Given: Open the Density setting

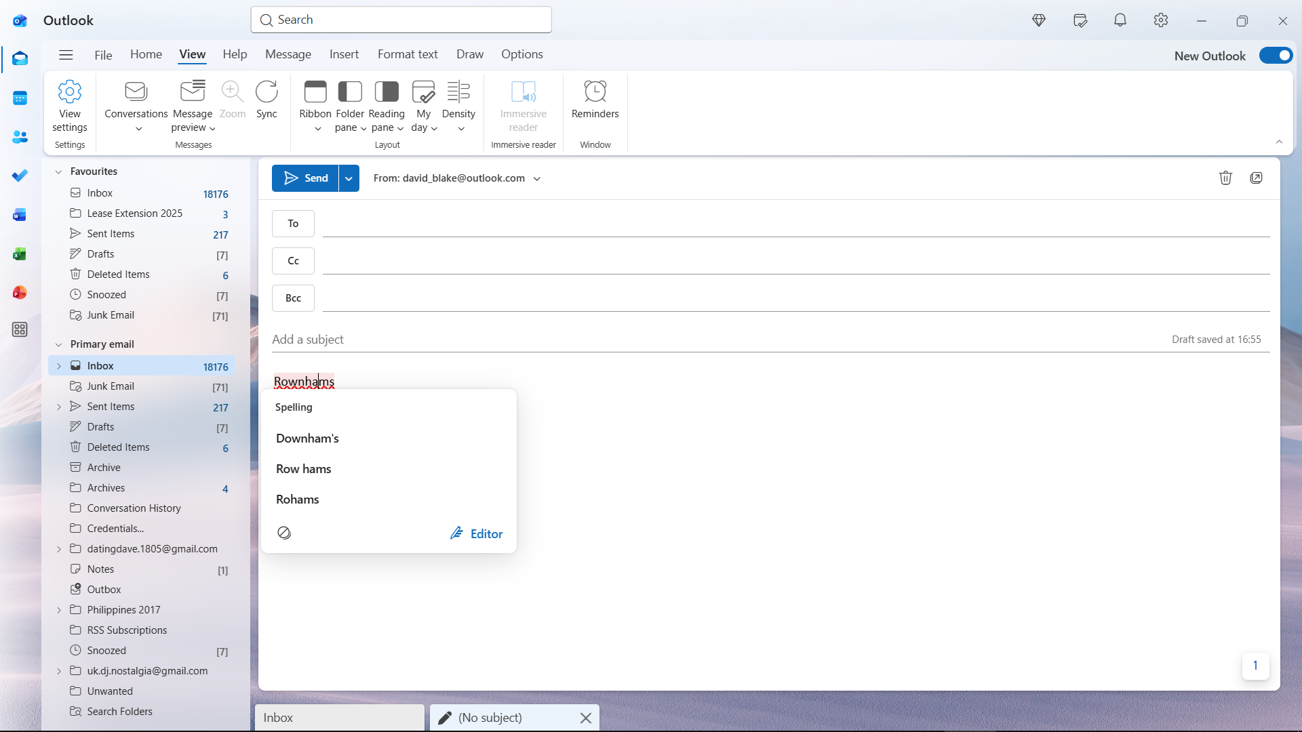Looking at the screenshot, I should click(x=458, y=106).
